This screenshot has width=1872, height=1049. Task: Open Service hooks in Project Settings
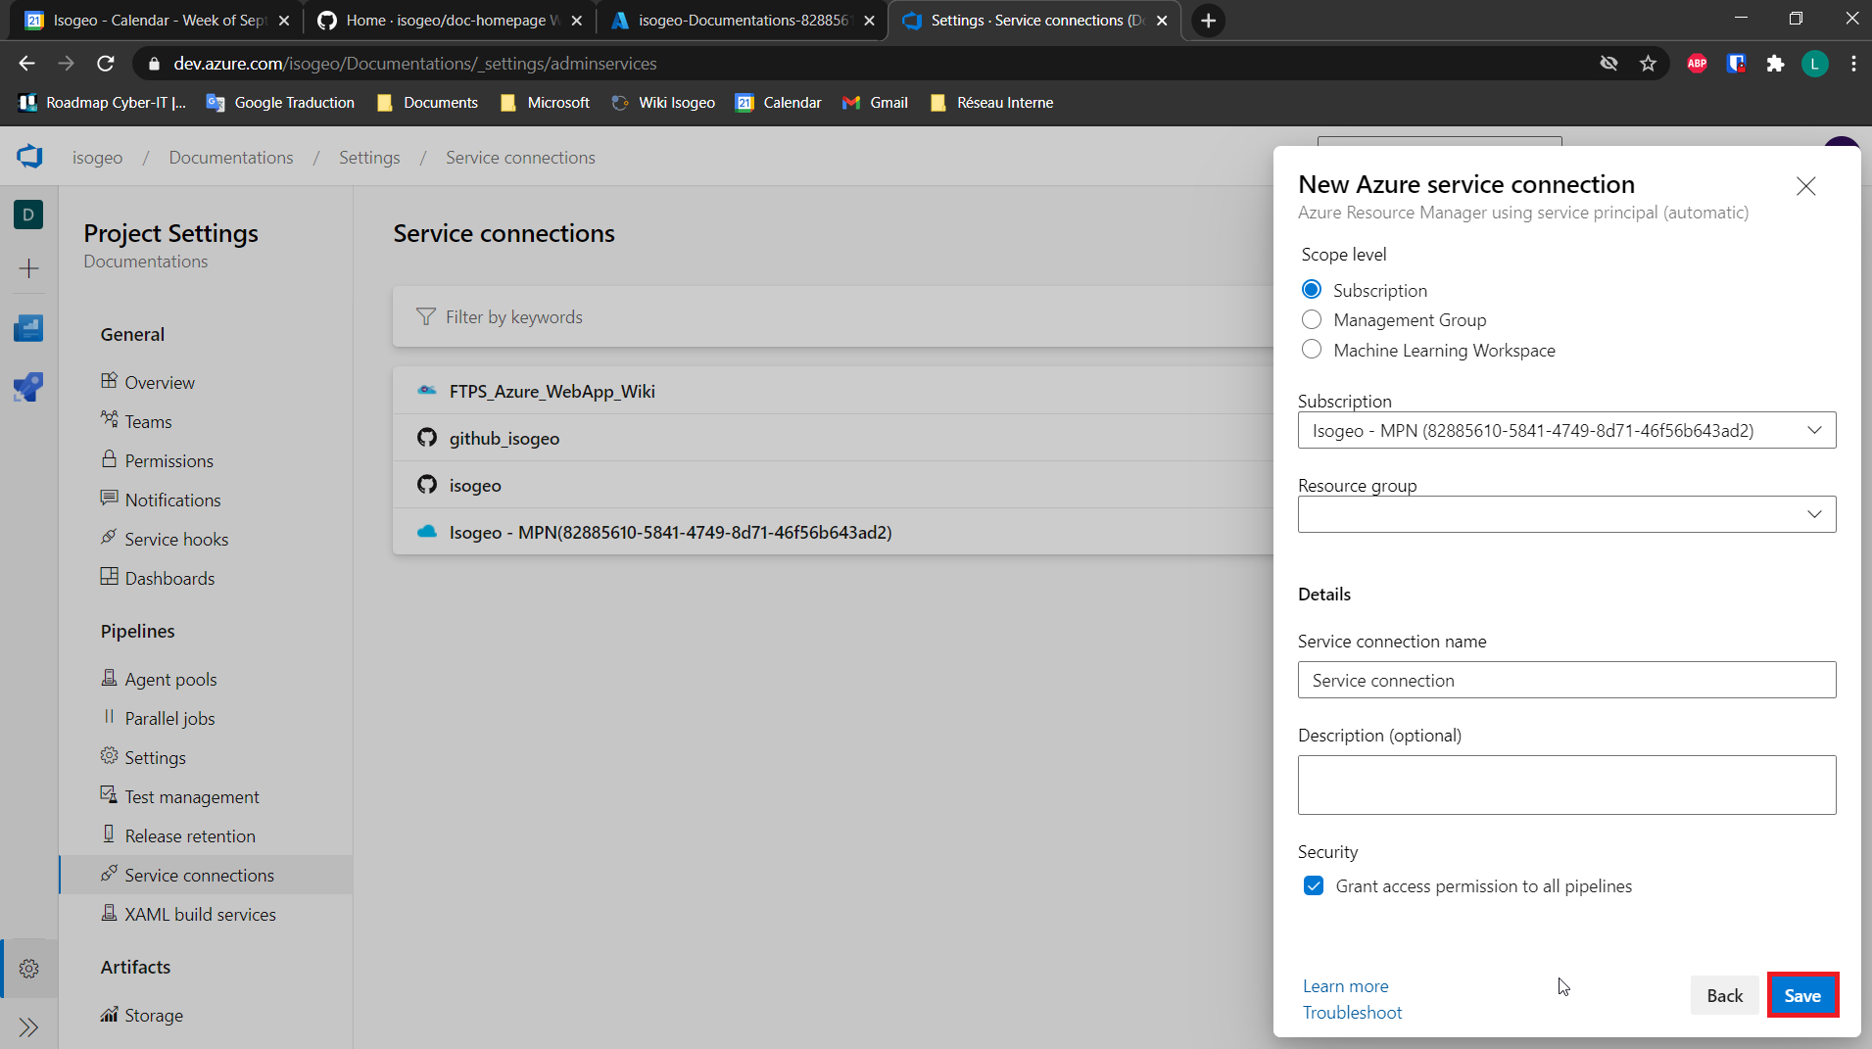coord(176,539)
